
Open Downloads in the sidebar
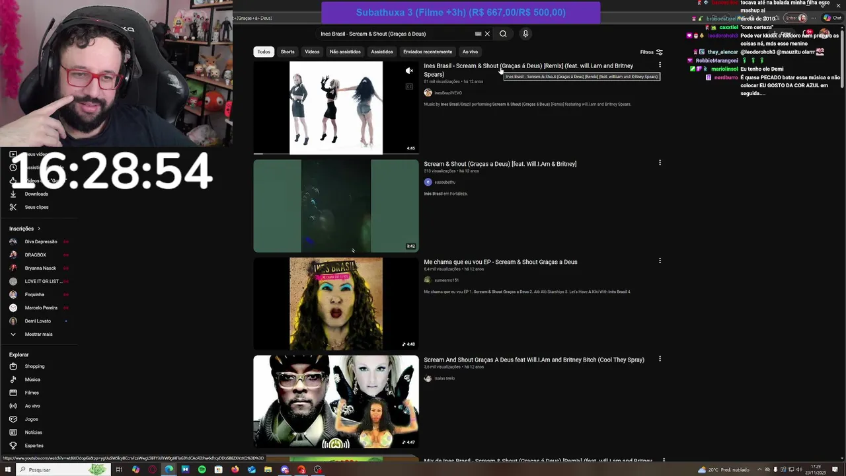tap(36, 194)
